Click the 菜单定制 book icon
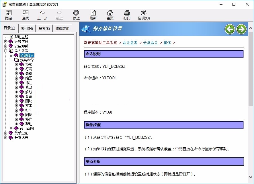The image size is (254, 184). [11, 133]
